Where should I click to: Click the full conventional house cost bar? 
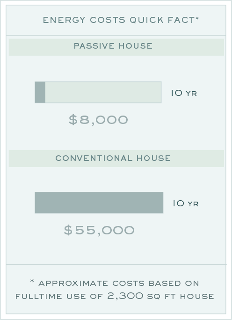tap(99, 203)
